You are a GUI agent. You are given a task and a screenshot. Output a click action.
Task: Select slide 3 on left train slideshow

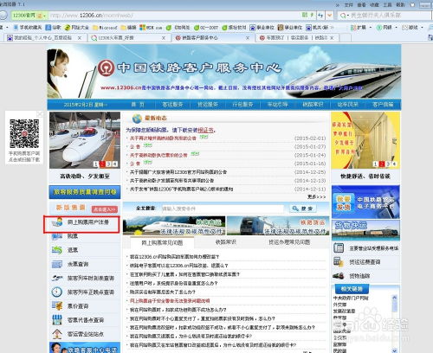click(108, 164)
